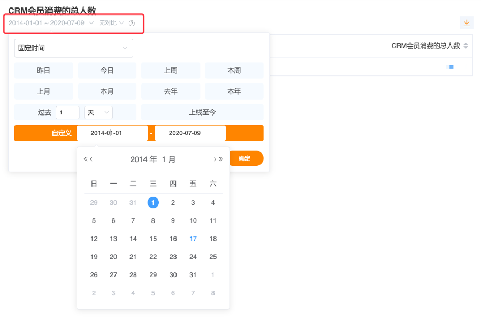Select day 17 in January calendar

tap(193, 239)
